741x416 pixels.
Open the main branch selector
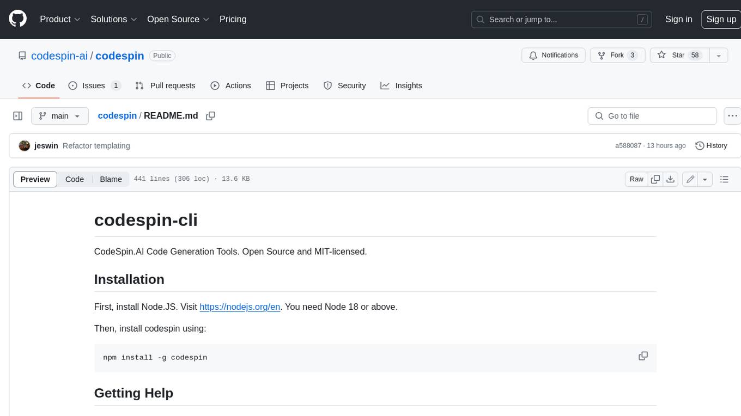[x=60, y=116]
